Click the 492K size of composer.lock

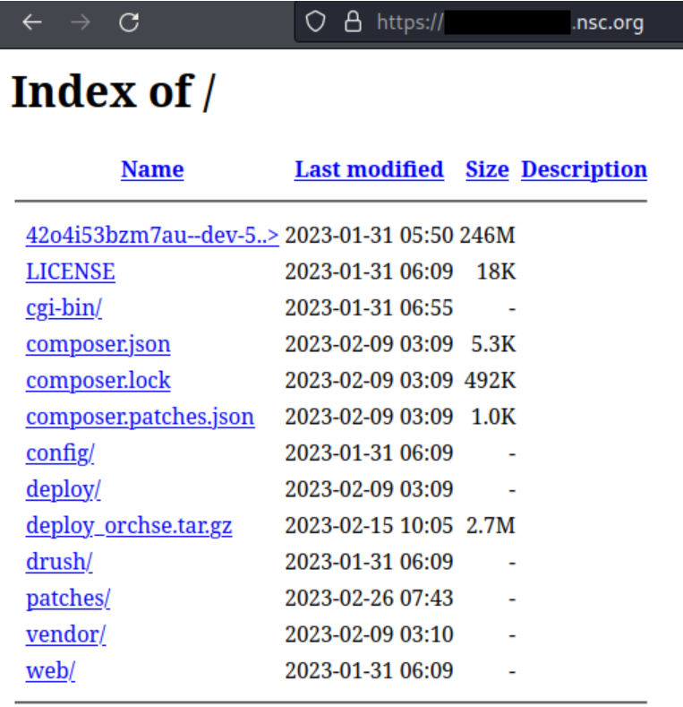click(x=490, y=381)
